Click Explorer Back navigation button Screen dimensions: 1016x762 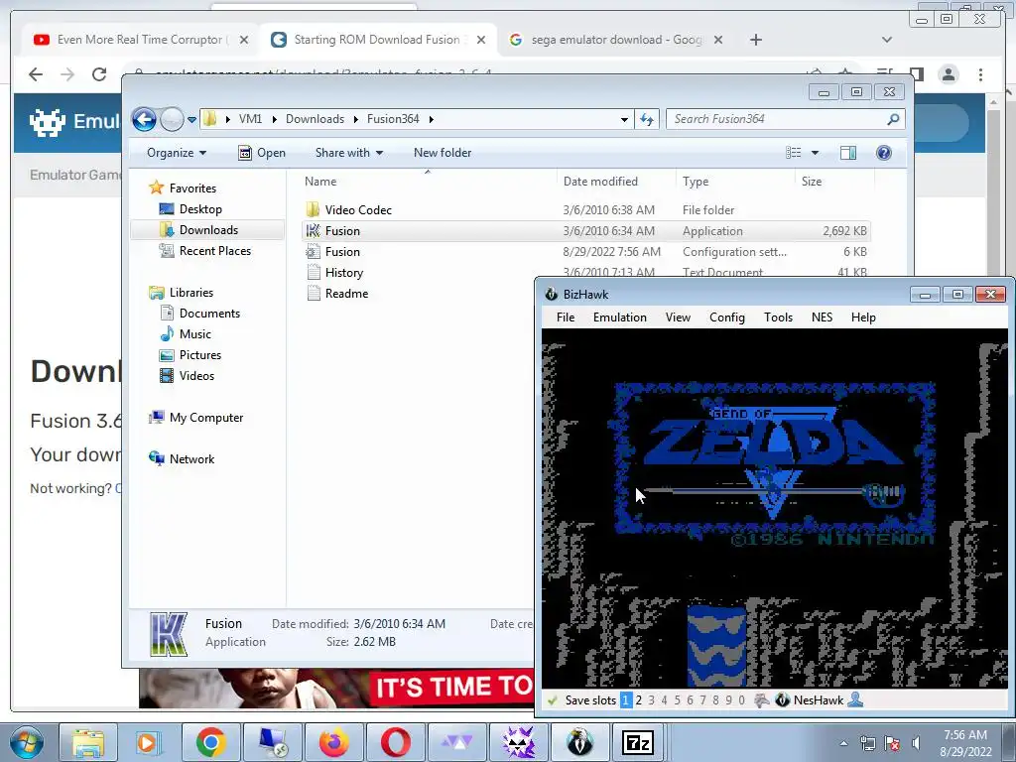[x=144, y=119]
